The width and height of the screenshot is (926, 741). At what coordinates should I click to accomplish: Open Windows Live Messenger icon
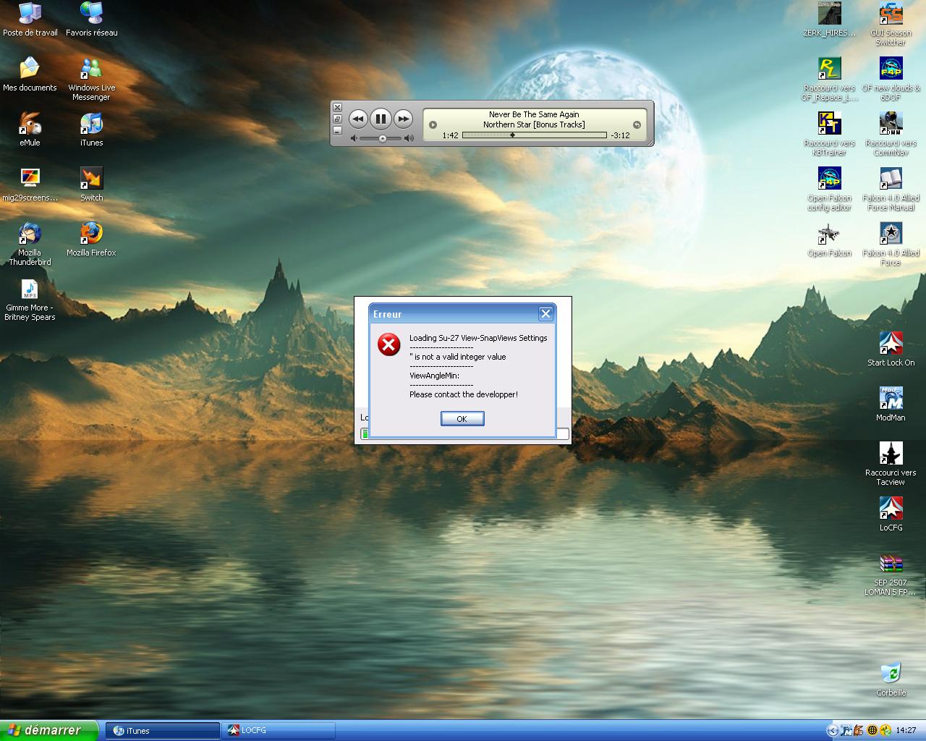click(x=91, y=69)
